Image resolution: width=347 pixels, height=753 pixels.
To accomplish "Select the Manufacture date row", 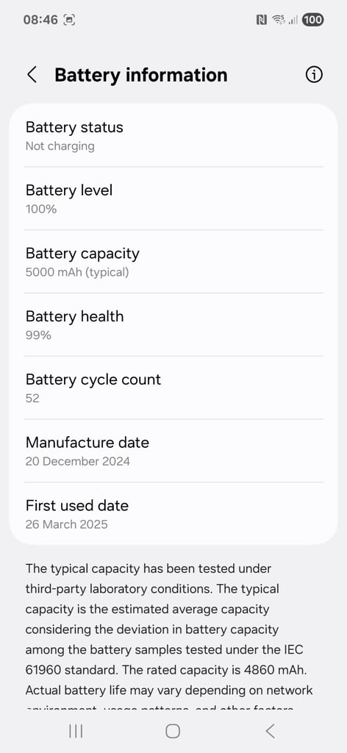I will click(173, 451).
